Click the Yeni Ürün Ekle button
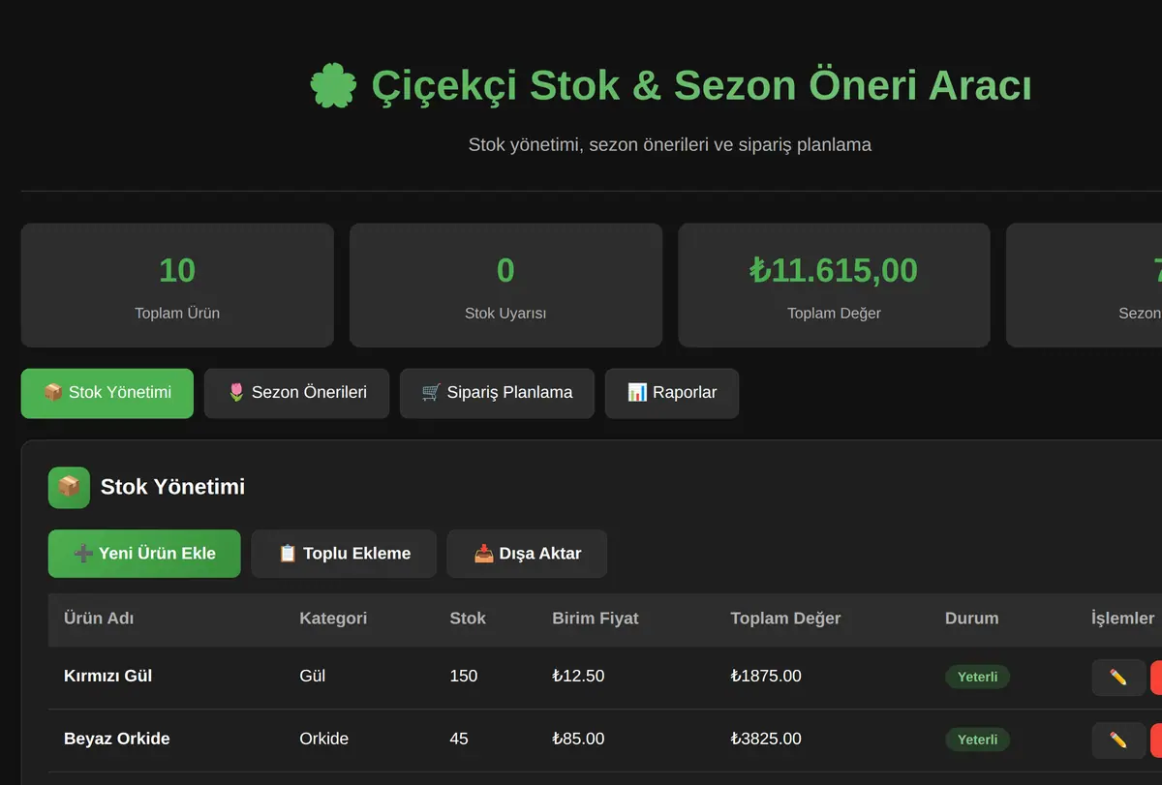 tap(144, 554)
